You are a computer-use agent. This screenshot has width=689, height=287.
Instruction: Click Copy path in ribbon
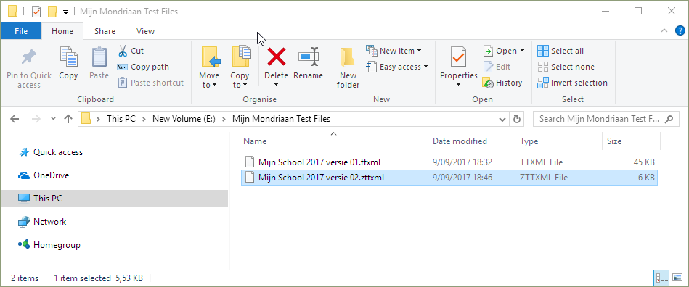point(143,67)
